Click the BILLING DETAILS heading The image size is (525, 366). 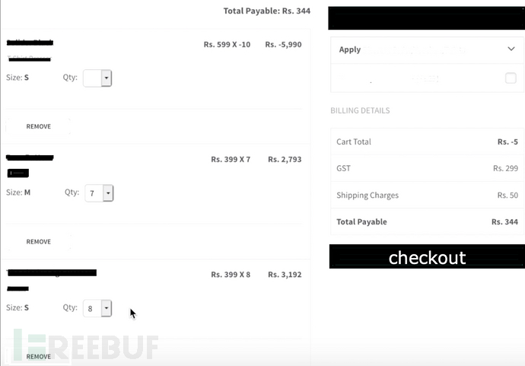360,110
